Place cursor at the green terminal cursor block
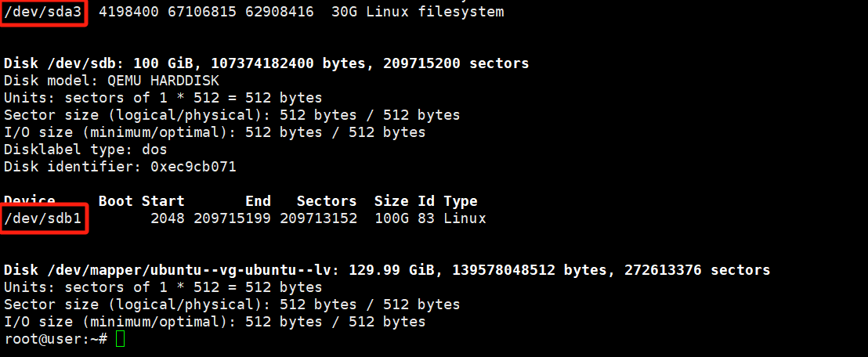868x357 pixels. 120,339
